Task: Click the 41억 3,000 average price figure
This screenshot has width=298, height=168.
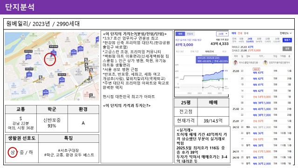Action: 184,45
